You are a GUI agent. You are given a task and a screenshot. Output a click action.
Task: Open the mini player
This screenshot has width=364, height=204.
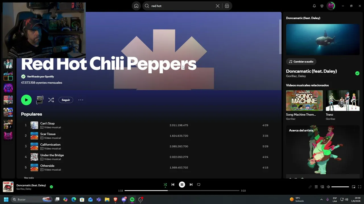point(353,187)
